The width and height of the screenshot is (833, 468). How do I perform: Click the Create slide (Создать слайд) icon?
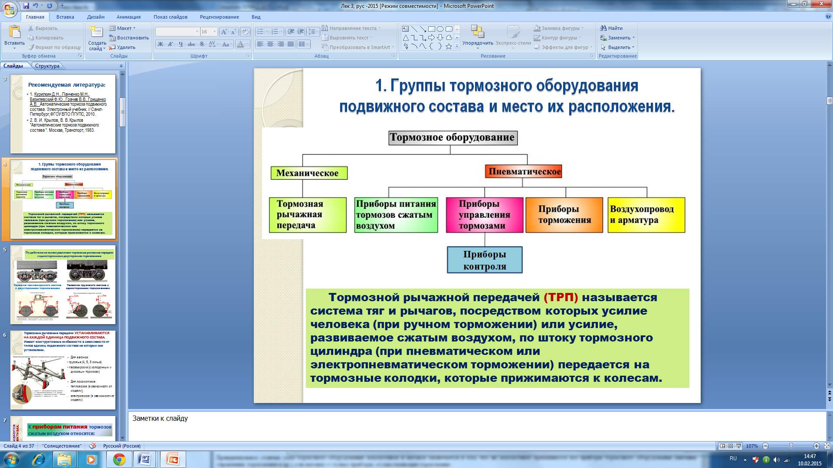click(96, 32)
